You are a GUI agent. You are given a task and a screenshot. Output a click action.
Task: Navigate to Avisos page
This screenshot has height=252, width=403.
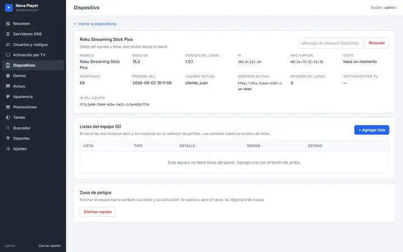(x=33, y=86)
